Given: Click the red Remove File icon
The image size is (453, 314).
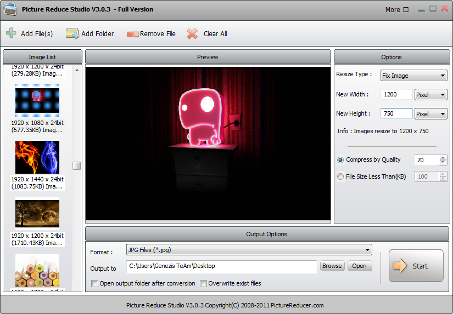Looking at the screenshot, I should 133,34.
